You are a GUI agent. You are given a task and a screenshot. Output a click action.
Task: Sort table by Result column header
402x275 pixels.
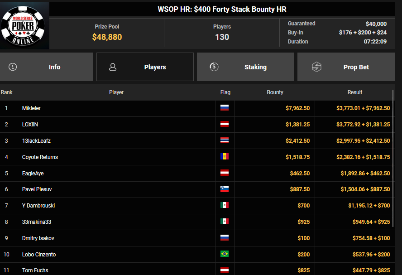coord(354,92)
